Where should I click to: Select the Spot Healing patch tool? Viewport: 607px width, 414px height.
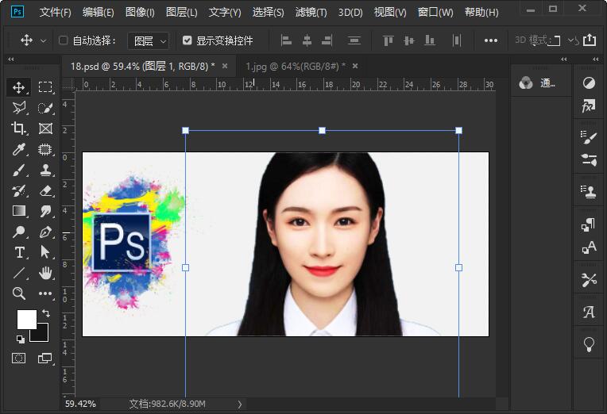[x=45, y=149]
